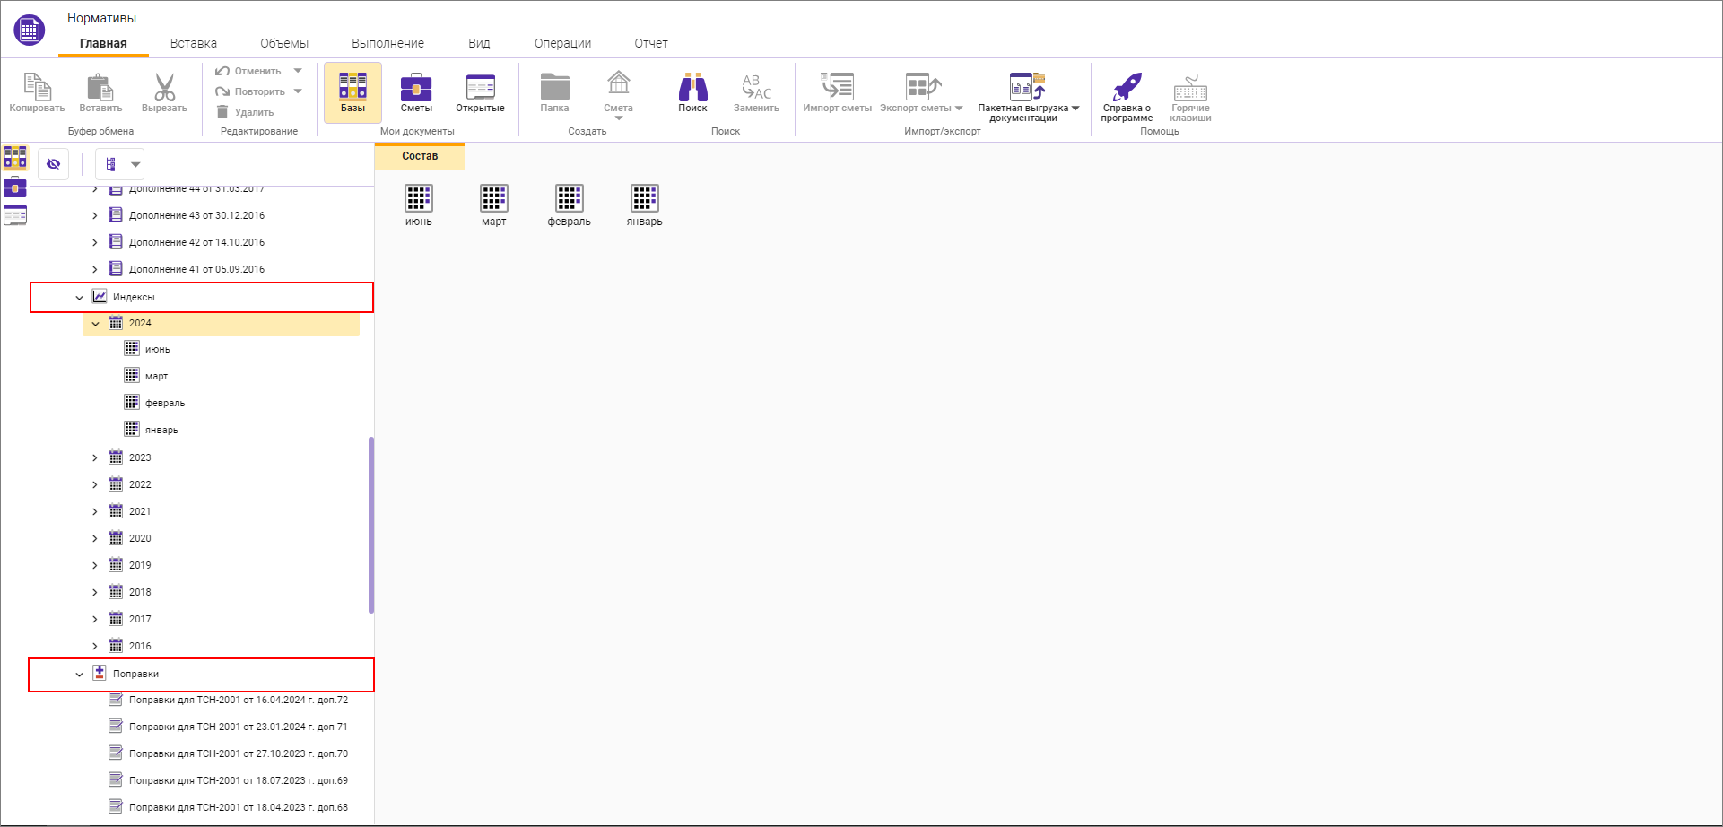Click the application logo button
The width and height of the screenshot is (1723, 827).
(29, 30)
